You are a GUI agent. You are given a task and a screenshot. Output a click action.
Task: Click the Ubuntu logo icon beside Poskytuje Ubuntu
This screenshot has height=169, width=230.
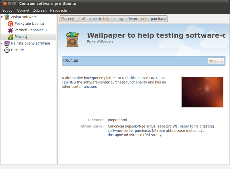11,24
